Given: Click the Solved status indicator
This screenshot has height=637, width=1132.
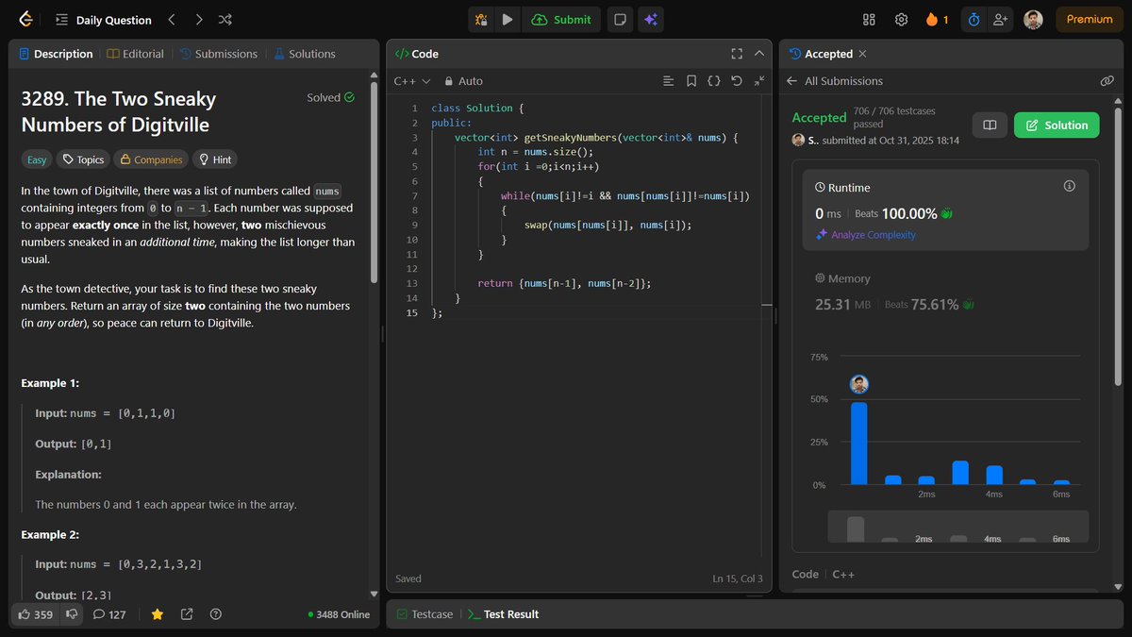Looking at the screenshot, I should pos(330,97).
